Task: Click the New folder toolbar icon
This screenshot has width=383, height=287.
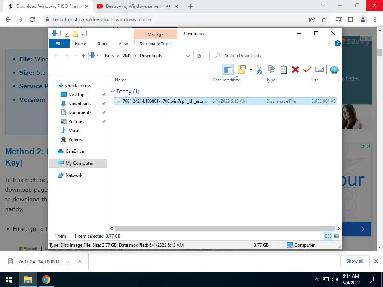Action: tap(242, 70)
